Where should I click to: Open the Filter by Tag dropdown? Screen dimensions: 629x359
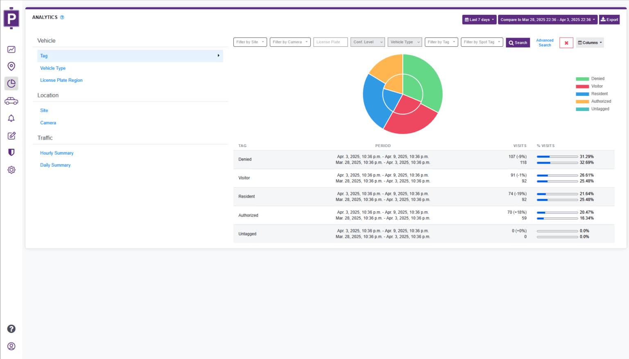click(x=441, y=42)
